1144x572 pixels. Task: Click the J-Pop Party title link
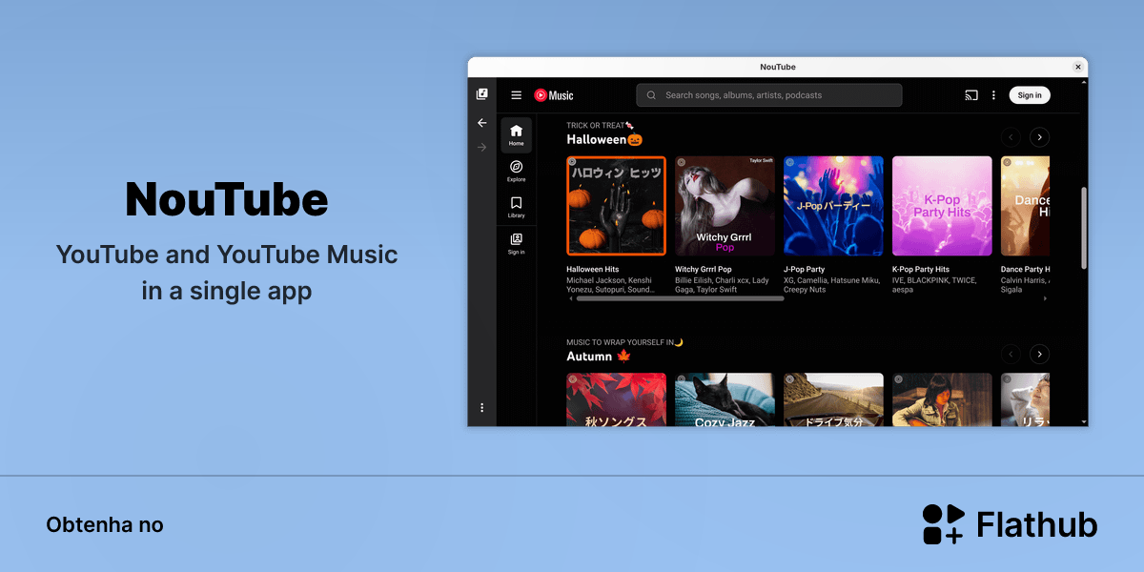pyautogui.click(x=805, y=270)
